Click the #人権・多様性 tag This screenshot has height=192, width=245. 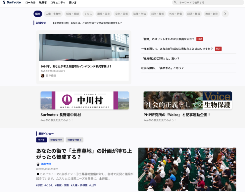click(79, 185)
